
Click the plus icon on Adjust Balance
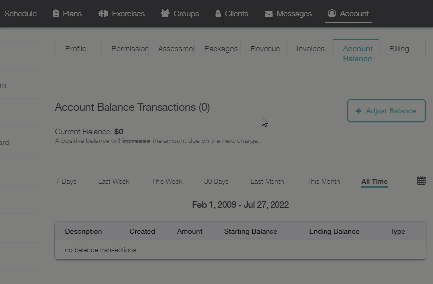point(358,111)
